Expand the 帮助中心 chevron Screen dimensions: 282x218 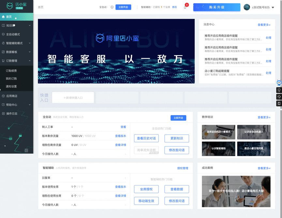tap(30, 105)
